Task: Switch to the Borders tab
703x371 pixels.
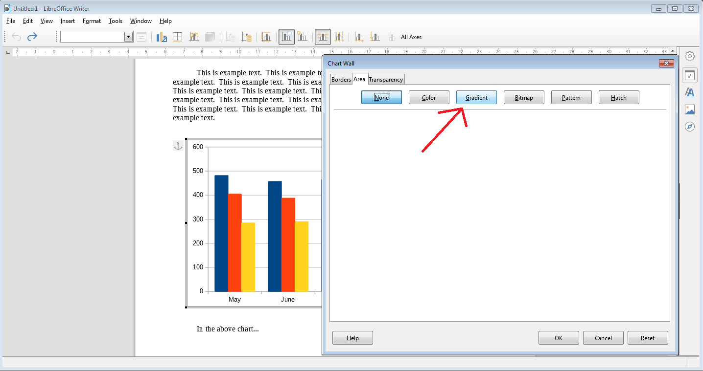Action: pos(341,80)
